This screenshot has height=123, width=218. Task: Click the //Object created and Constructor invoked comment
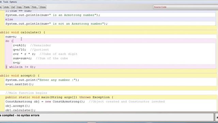[x=127, y=101]
